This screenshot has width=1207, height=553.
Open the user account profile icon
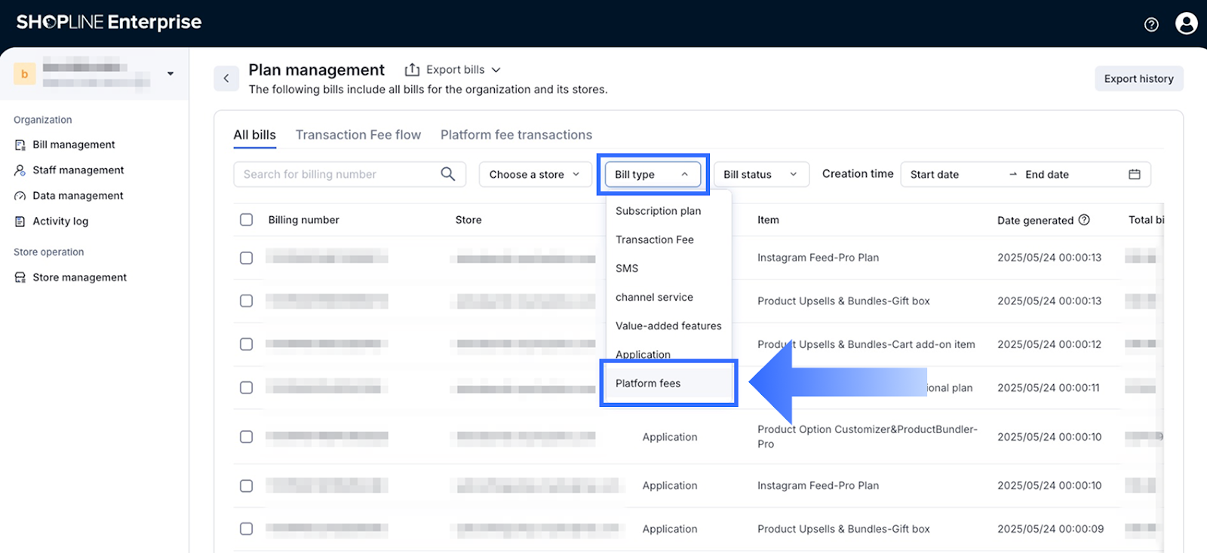pyautogui.click(x=1186, y=24)
